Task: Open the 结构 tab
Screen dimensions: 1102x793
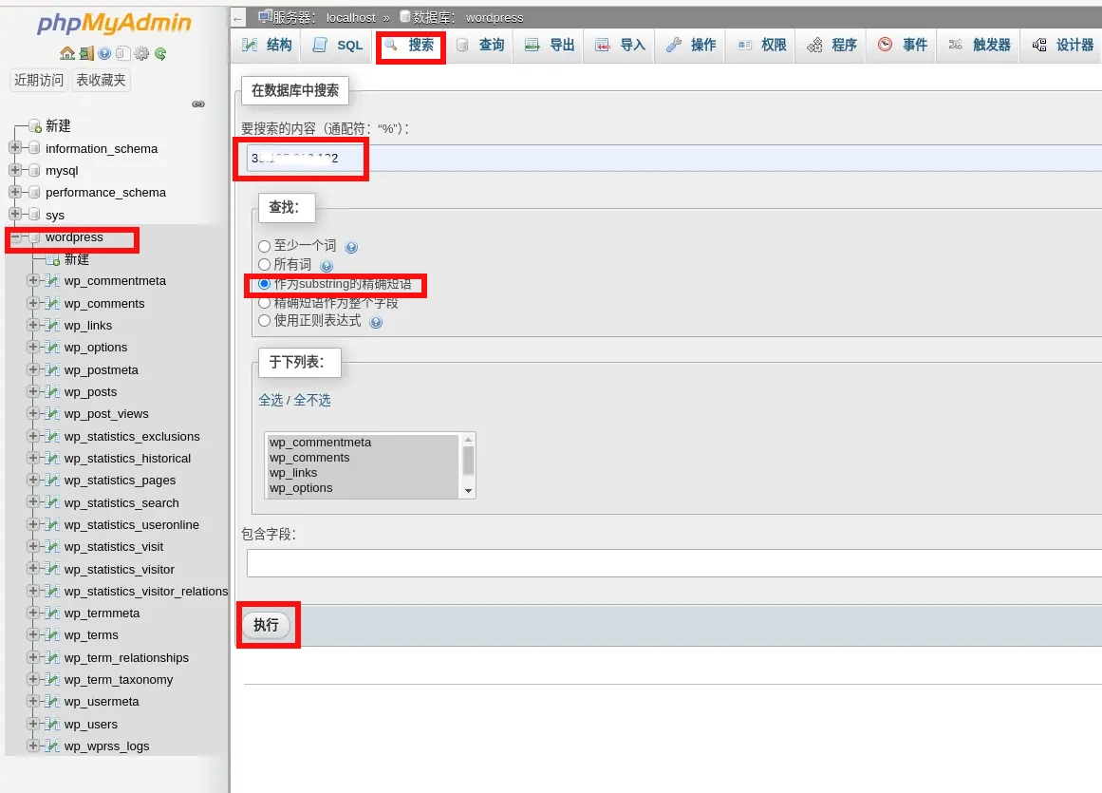Action: (x=267, y=45)
